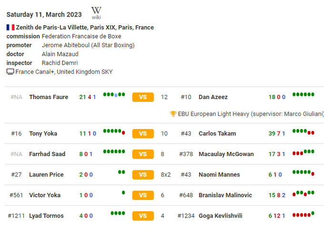Click Dan Azeez's green form dots
Viewport: 324px width, 229px height.
(x=304, y=95)
